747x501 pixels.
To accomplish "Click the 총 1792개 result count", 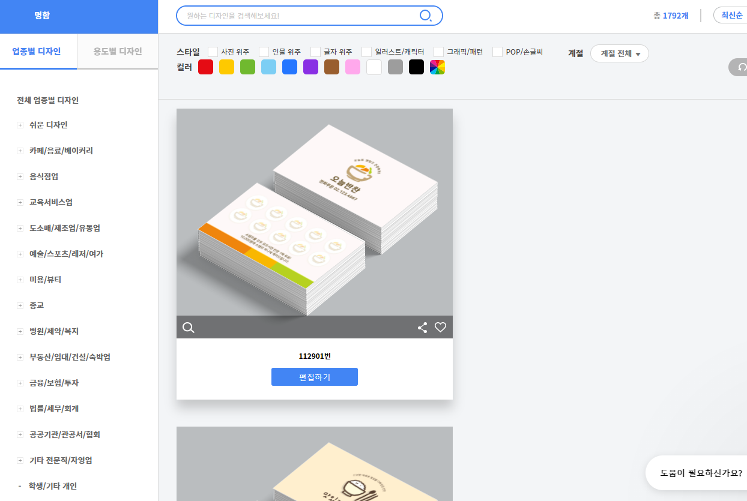I will [671, 16].
